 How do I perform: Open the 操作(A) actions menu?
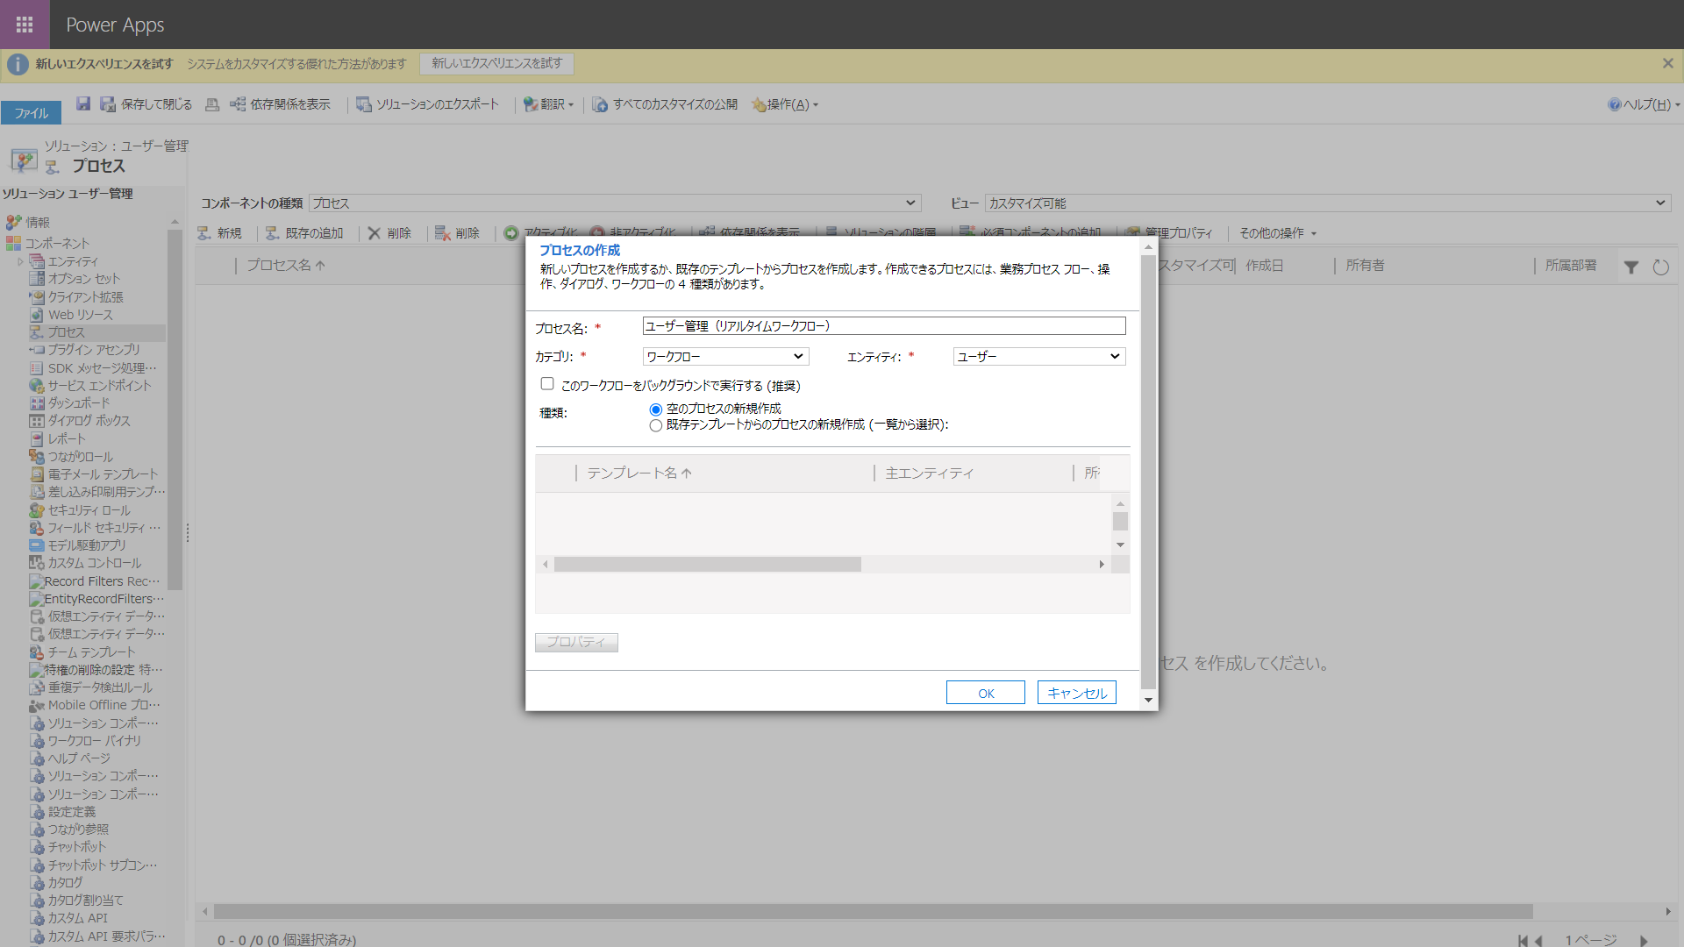(788, 104)
